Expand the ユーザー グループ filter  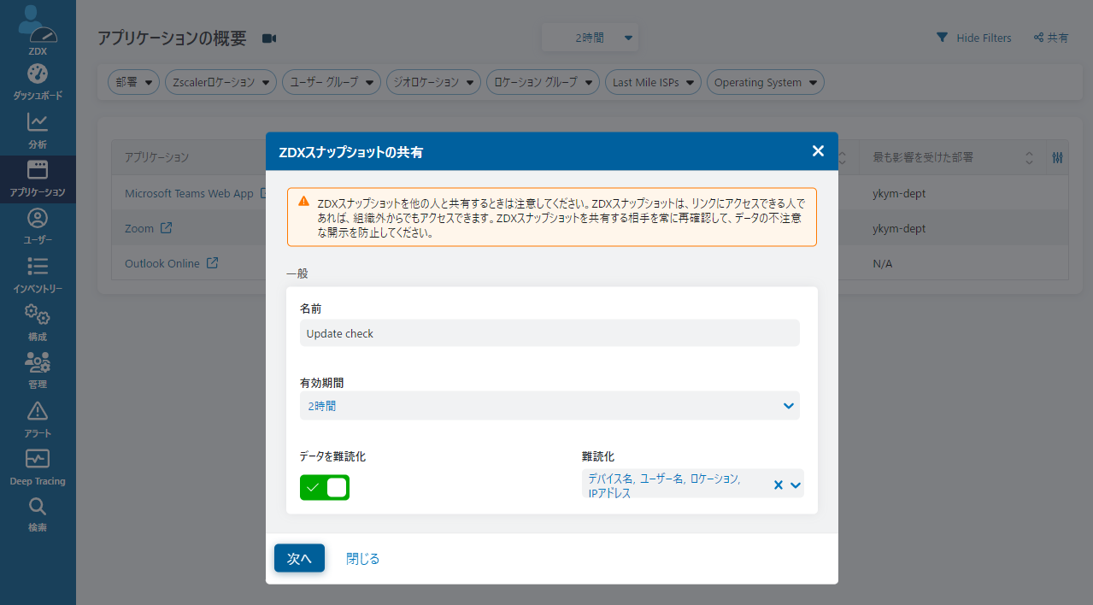[x=332, y=82]
